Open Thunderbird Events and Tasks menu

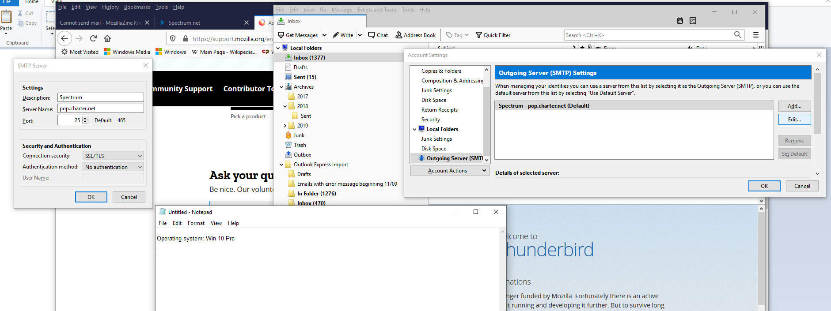(377, 10)
